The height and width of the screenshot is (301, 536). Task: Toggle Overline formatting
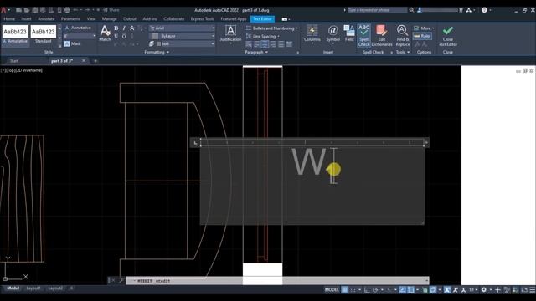click(124, 36)
